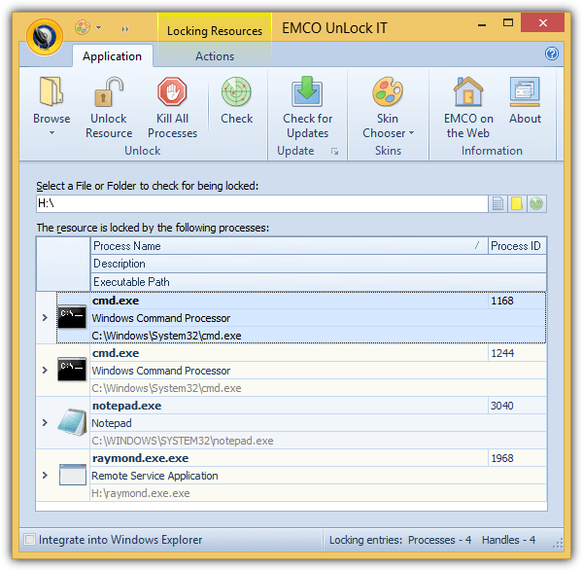Expand cmd.exe process 1244 row
Viewport: 583px width, 570px height.
click(45, 370)
